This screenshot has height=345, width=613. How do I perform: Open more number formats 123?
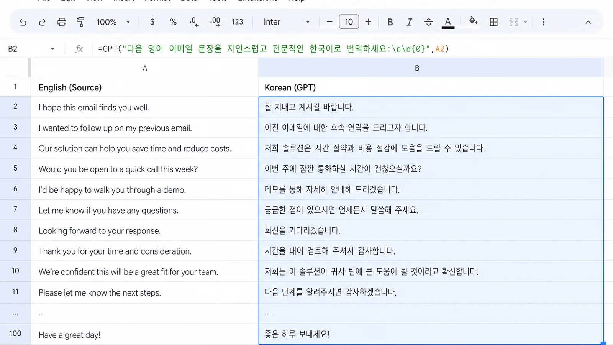237,22
